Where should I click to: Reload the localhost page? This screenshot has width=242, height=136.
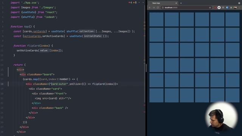click(158, 8)
